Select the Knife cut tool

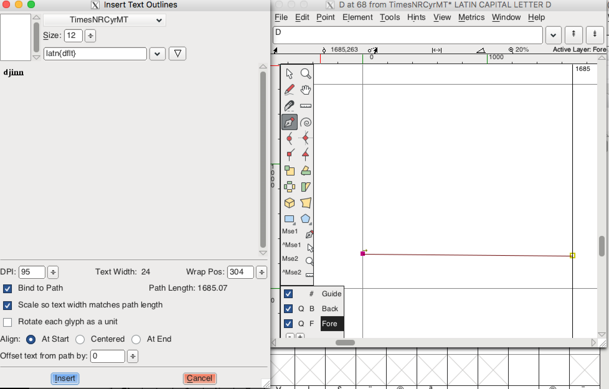289,106
